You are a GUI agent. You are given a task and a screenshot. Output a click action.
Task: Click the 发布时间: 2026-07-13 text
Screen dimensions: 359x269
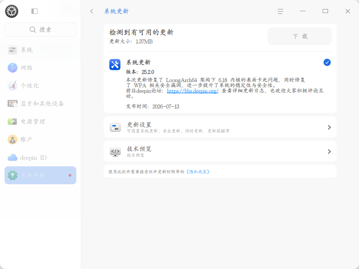pyautogui.click(x=153, y=106)
